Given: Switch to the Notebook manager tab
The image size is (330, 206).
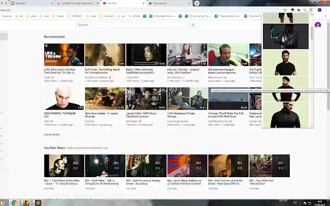Looking at the screenshot, I should pyautogui.click(x=78, y=4).
